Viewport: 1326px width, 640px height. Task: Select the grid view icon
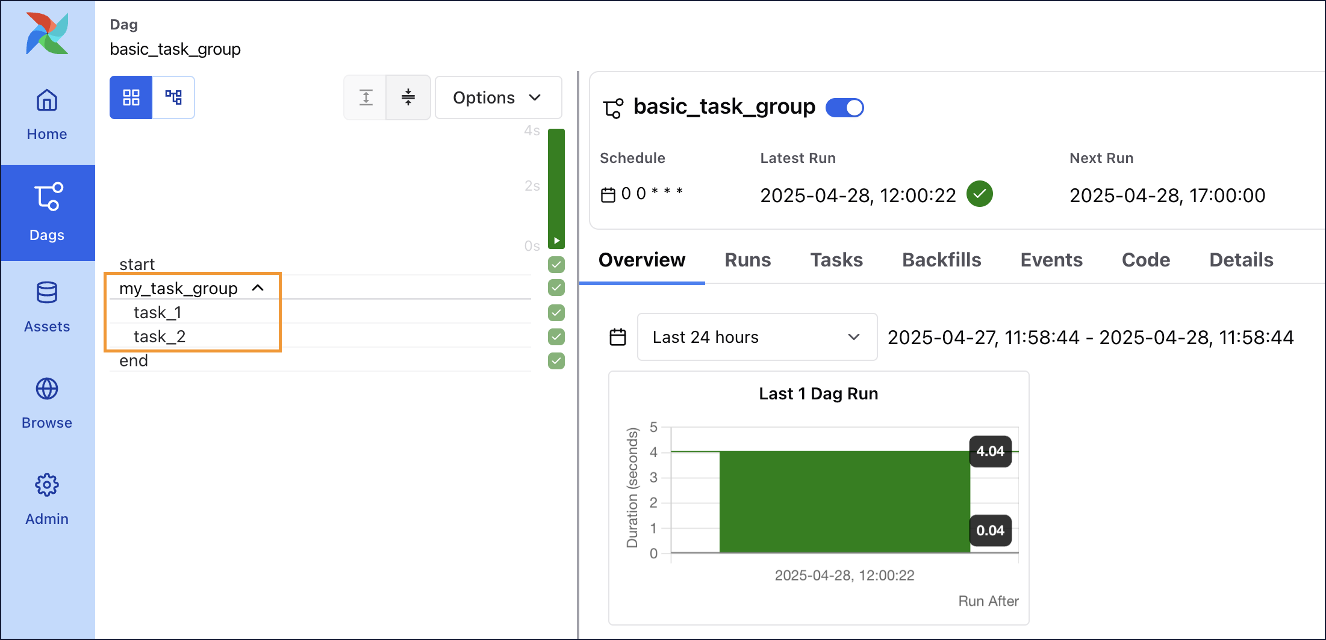click(x=131, y=97)
